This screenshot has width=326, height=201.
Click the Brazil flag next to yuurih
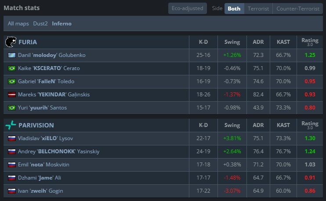coord(12,108)
